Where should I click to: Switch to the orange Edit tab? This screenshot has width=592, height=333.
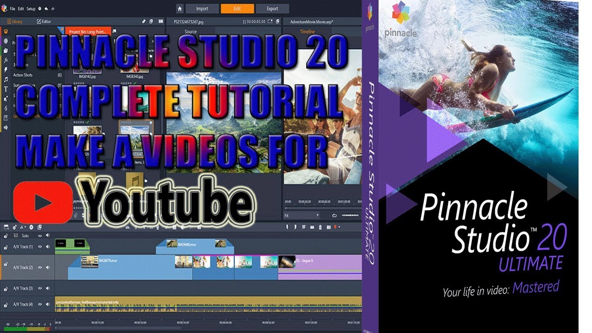coord(237,9)
